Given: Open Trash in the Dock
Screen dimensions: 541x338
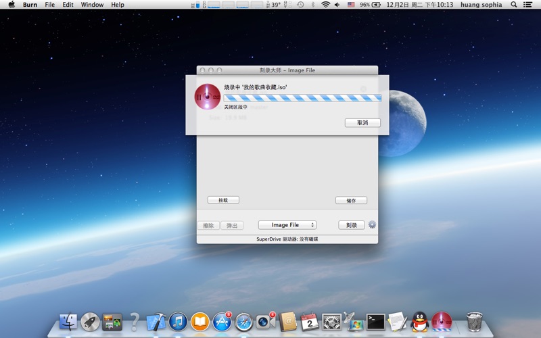Looking at the screenshot, I should point(475,322).
